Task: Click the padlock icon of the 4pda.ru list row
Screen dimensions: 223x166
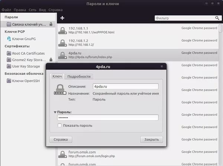Action: click(x=62, y=55)
